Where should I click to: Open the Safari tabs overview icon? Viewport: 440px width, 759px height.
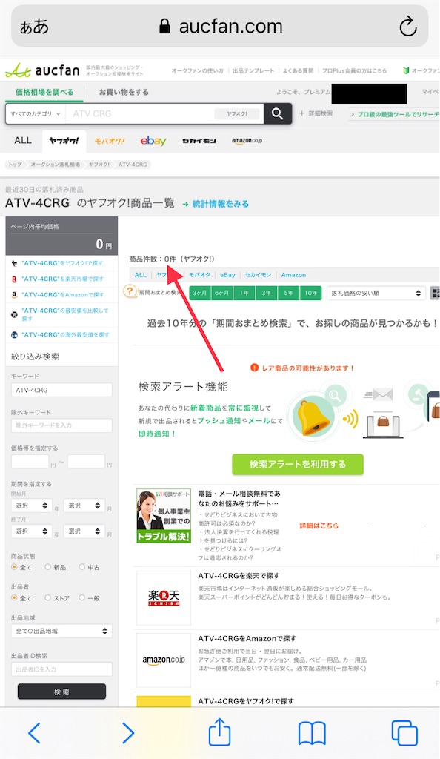coord(404,733)
